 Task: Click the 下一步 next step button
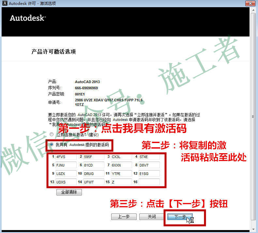pos(180,217)
